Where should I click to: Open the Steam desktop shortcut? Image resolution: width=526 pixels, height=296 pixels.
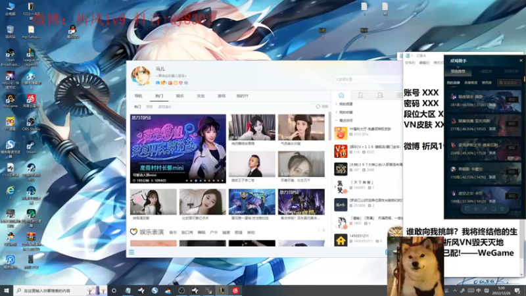31,147
